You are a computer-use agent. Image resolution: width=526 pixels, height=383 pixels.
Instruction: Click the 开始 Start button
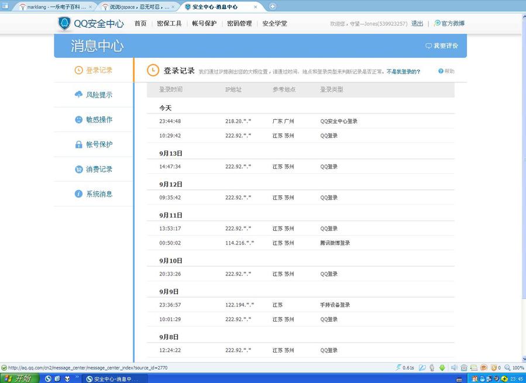coord(19,378)
